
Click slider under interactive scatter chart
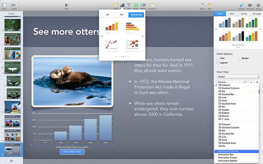(x=112, y=51)
